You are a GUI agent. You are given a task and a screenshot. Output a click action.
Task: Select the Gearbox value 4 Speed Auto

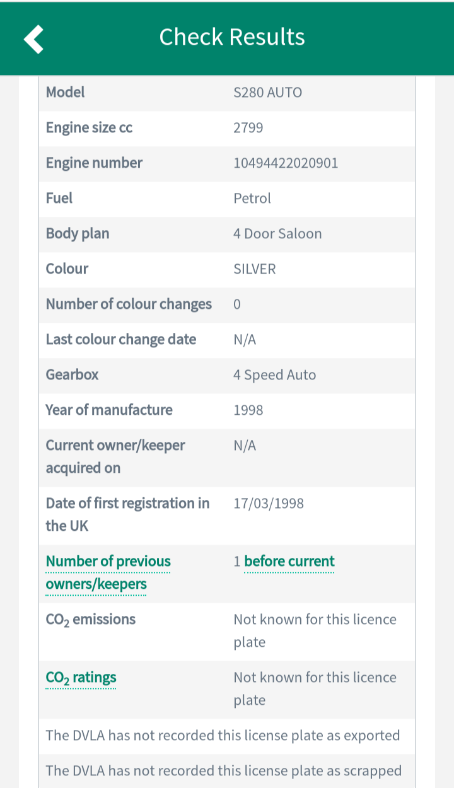point(275,375)
